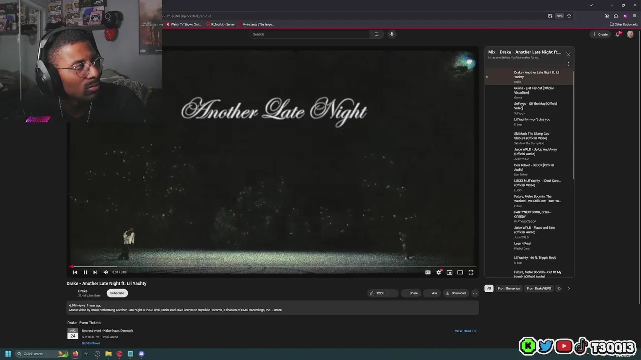Open the YouTube account avatar menu
Image resolution: width=641 pixels, height=360 pixels.
630,34
